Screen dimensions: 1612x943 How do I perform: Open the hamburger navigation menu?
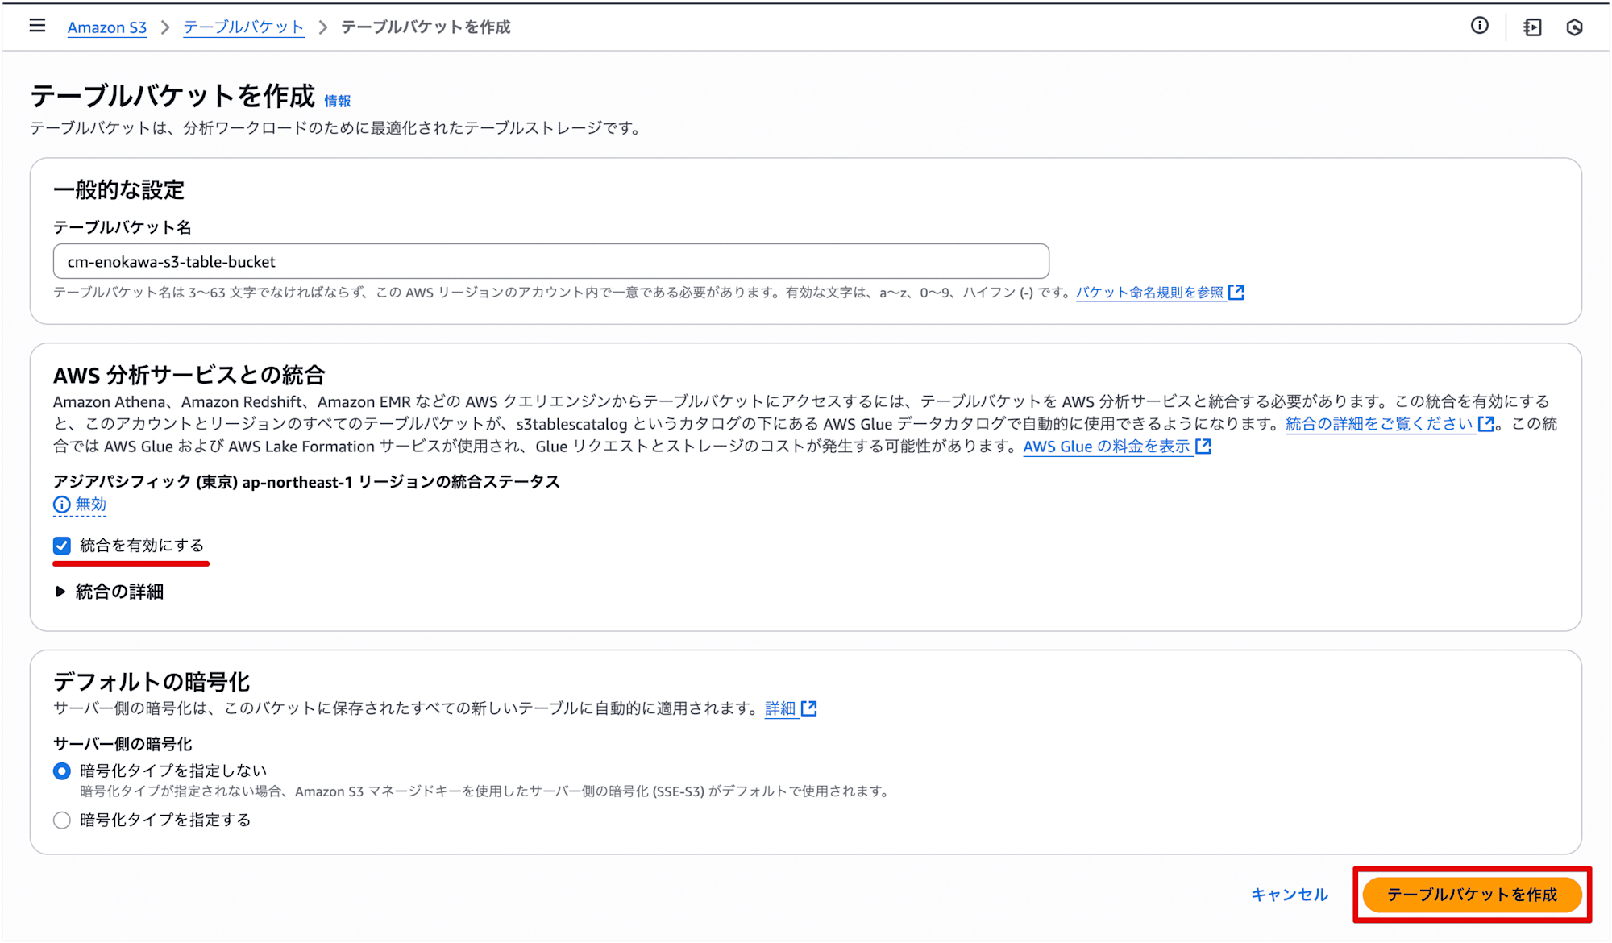[x=37, y=26]
